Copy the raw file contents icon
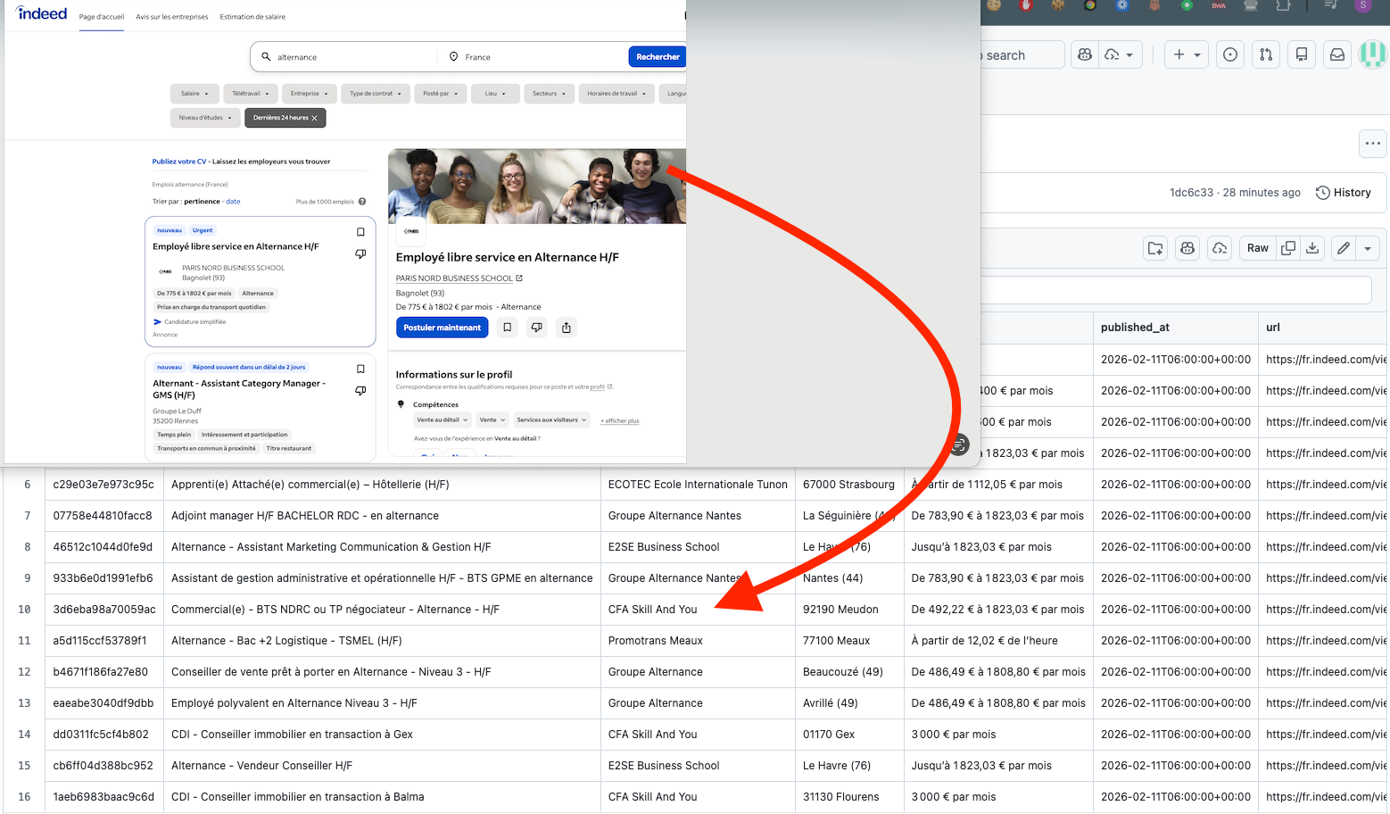 click(x=1287, y=248)
